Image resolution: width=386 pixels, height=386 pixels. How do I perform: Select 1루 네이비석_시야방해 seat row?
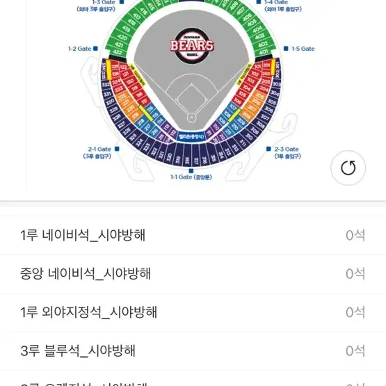(x=193, y=235)
